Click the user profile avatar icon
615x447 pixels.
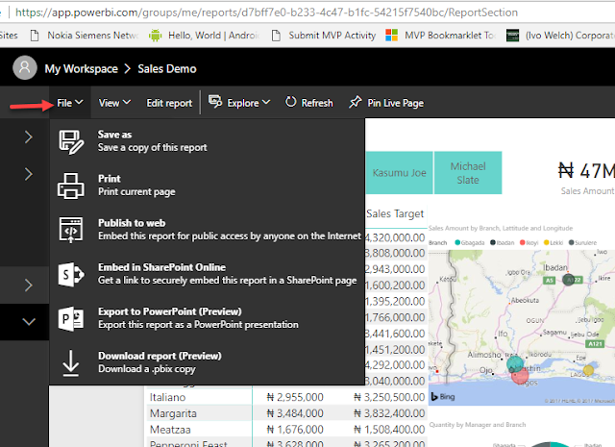click(25, 68)
